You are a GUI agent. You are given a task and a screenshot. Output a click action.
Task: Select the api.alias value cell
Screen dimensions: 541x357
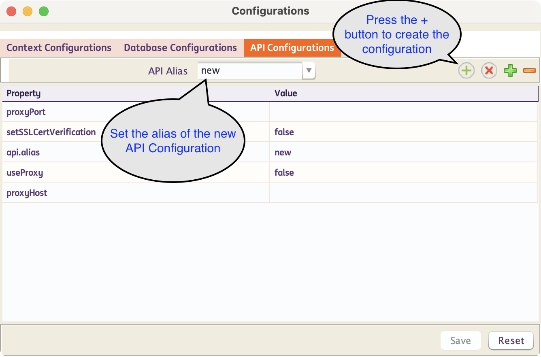pyautogui.click(x=403, y=153)
